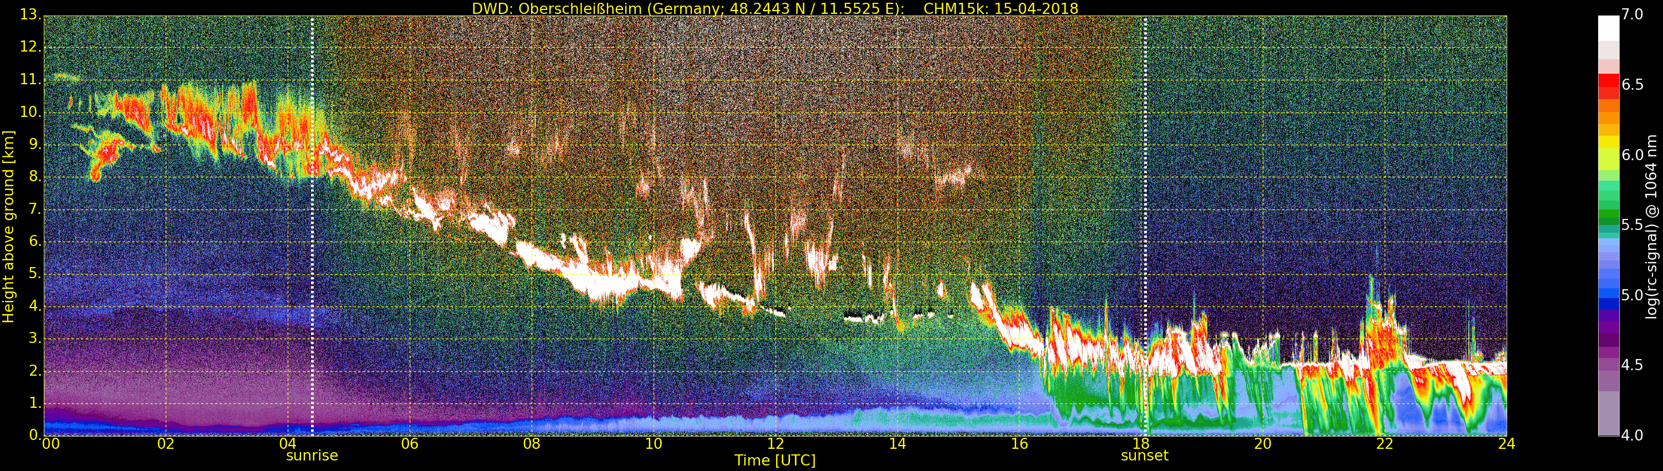Click the x-axis tick label '24'
1663x471 pixels.
1507,444
